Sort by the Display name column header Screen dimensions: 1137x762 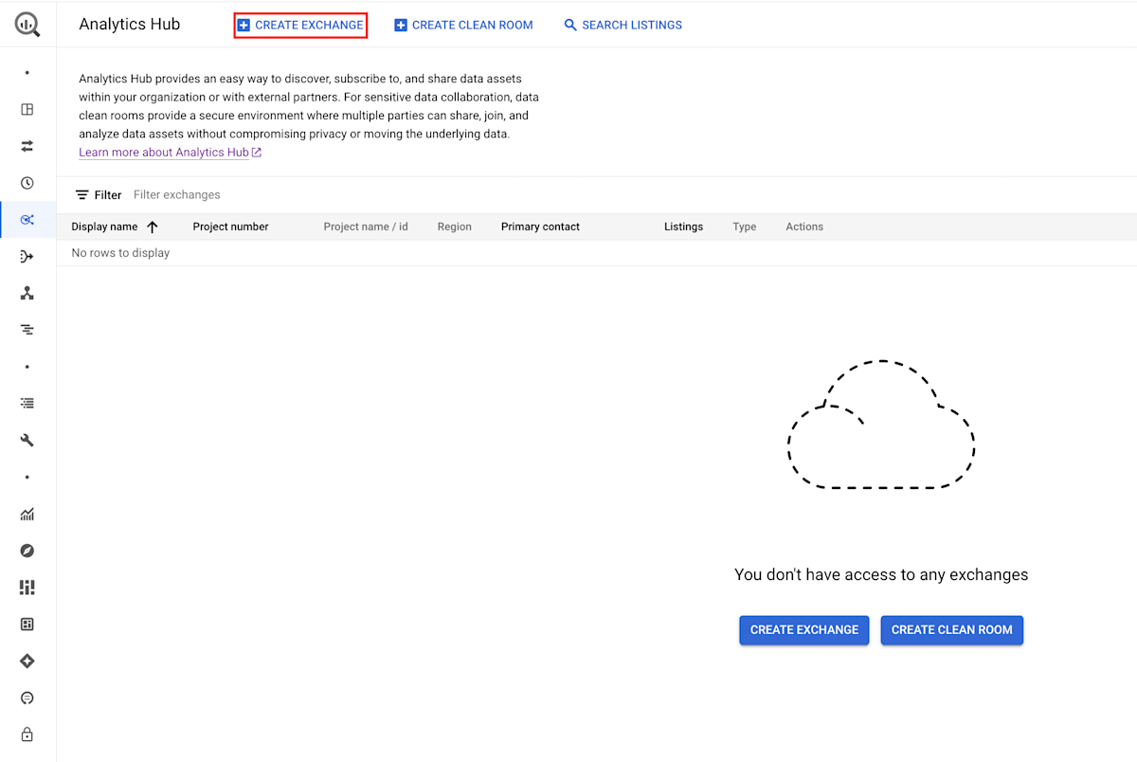(x=104, y=227)
